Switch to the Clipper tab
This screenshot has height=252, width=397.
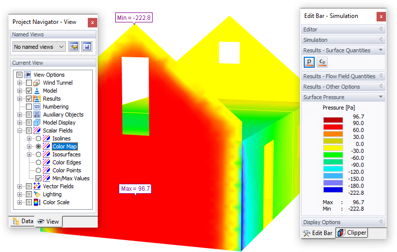[x=352, y=233]
